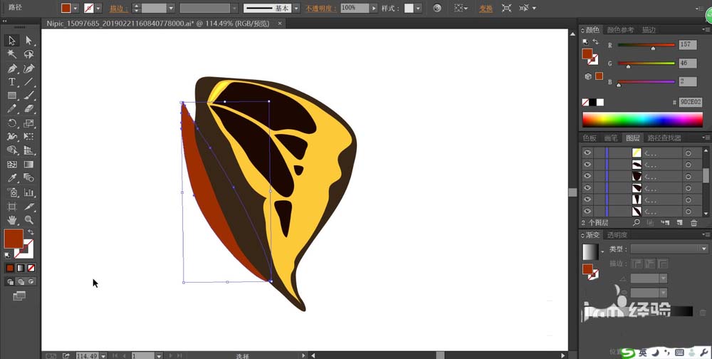Viewport: 712px width, 359px height.
Task: Click the Change Screen Mode icon
Action: [x=19, y=296]
